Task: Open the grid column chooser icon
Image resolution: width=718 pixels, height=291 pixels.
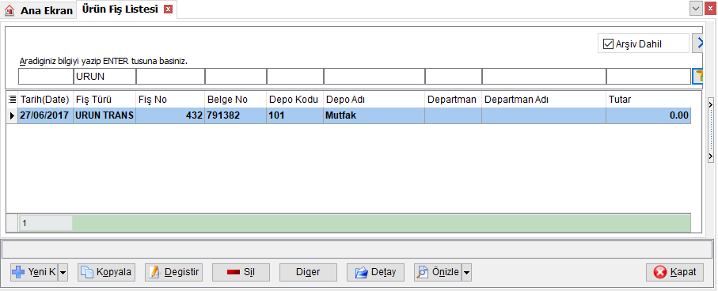Action: (13, 99)
